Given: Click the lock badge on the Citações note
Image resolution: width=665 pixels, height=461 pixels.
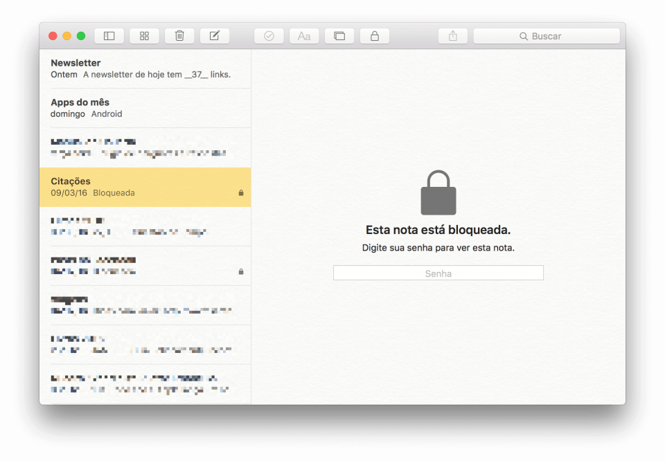Looking at the screenshot, I should [x=240, y=193].
